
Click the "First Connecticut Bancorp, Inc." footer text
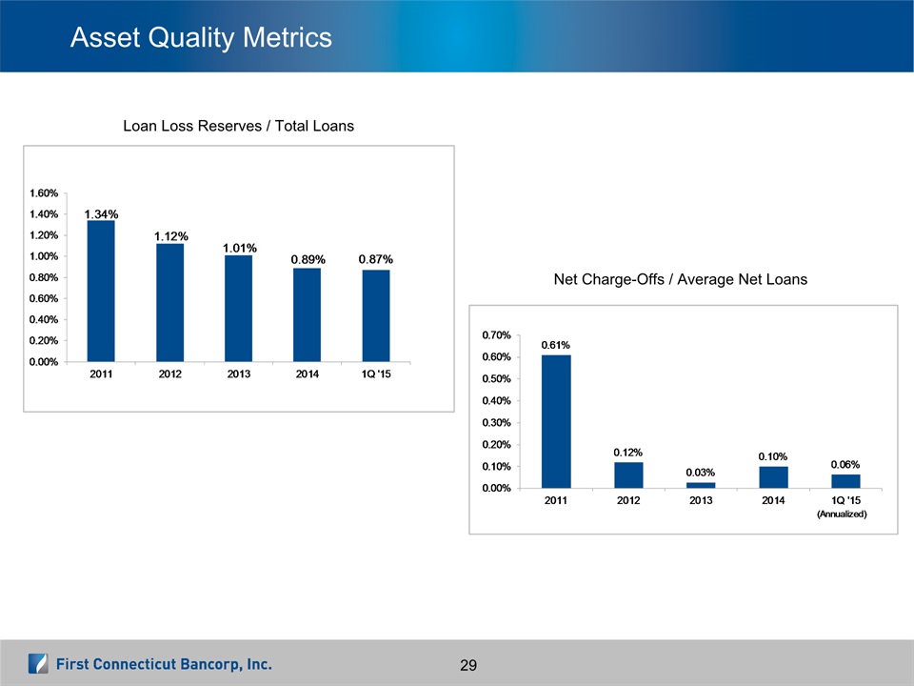164,664
